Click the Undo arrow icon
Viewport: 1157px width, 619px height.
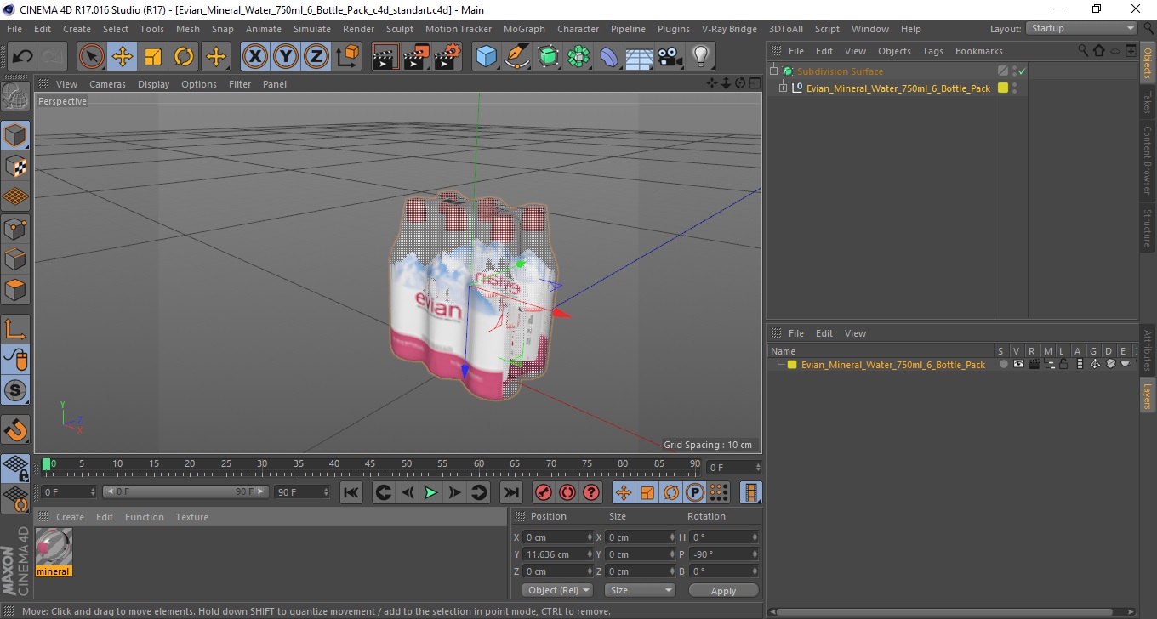(22, 57)
